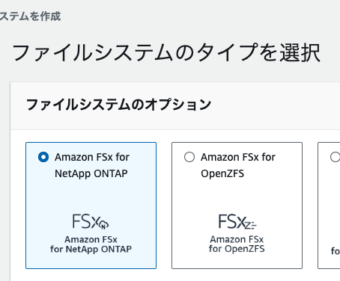Select the partially visible third file system radio

coord(336,157)
